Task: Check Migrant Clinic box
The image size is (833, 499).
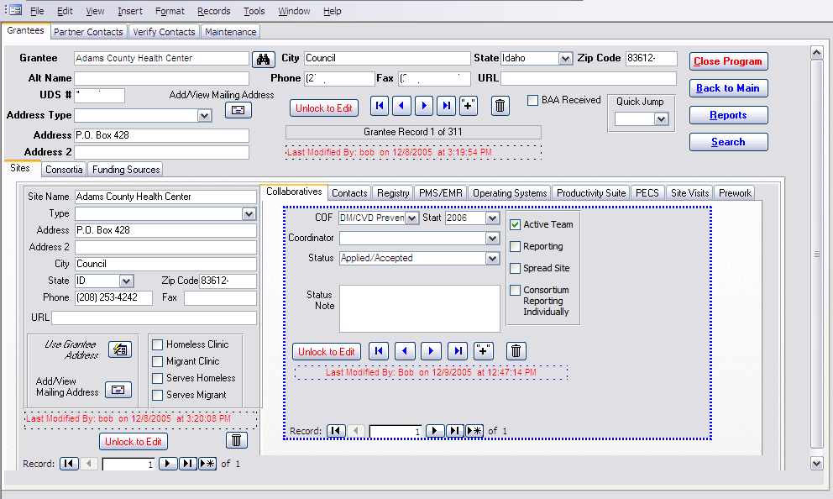Action: point(157,362)
